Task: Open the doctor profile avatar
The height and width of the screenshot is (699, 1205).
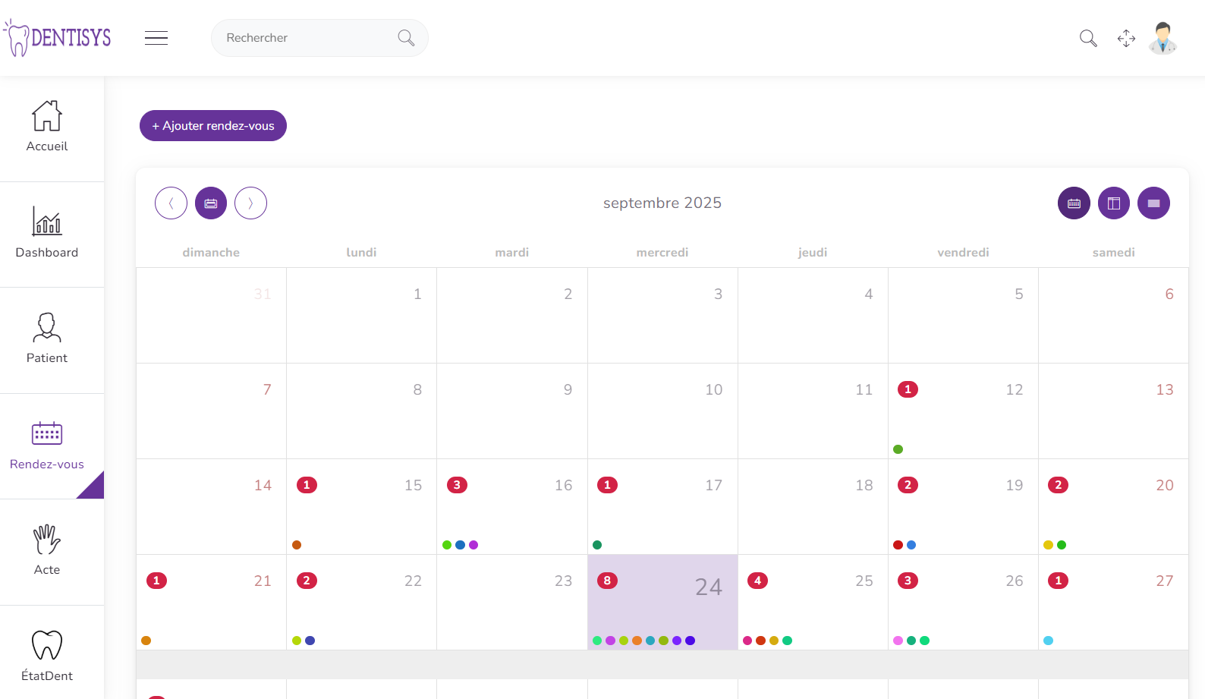Action: (x=1163, y=38)
